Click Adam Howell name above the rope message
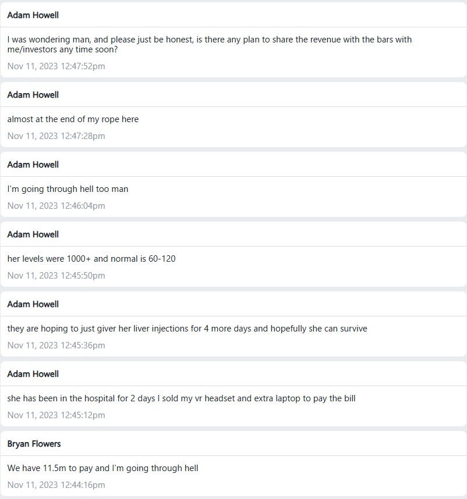 [x=33, y=95]
